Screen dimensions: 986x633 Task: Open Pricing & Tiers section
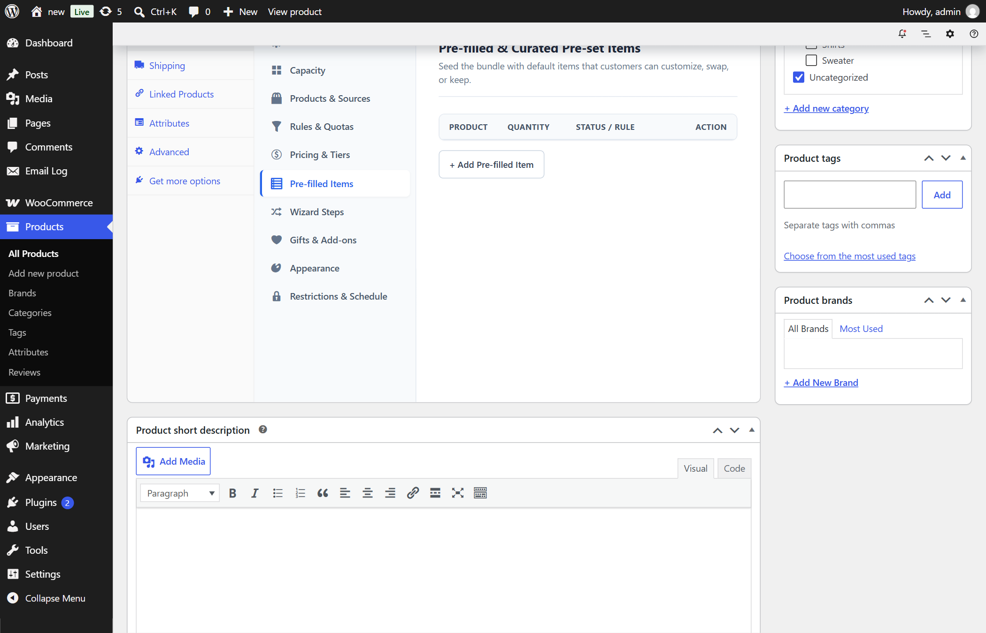coord(335,155)
